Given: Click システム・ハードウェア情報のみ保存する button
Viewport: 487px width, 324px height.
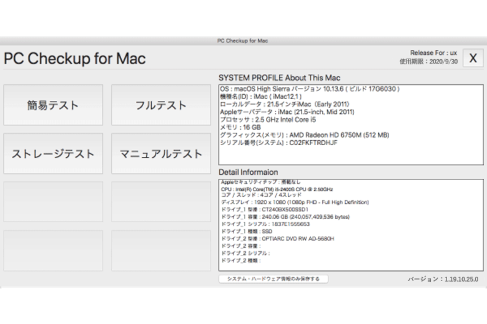Looking at the screenshot, I should (273, 279).
